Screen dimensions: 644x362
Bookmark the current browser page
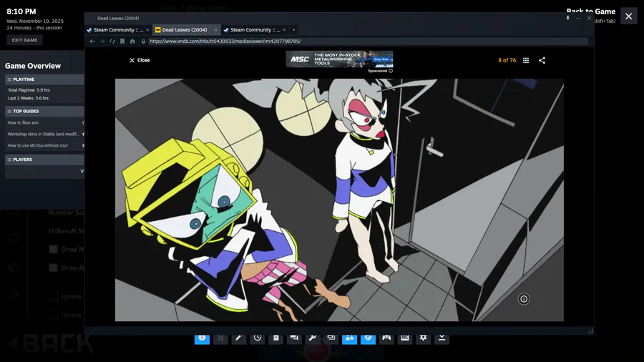click(x=122, y=41)
